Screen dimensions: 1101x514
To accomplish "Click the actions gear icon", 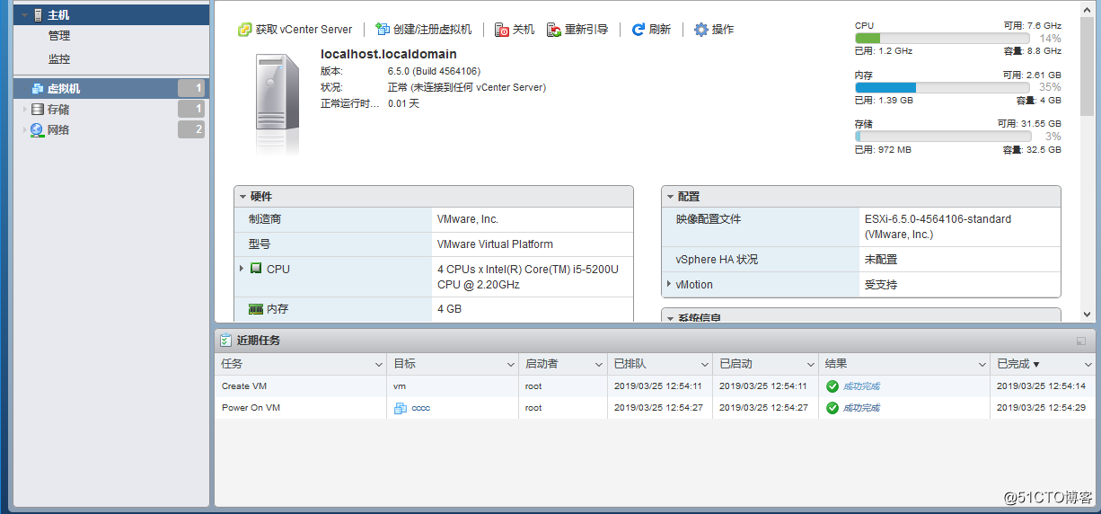I will 701,30.
